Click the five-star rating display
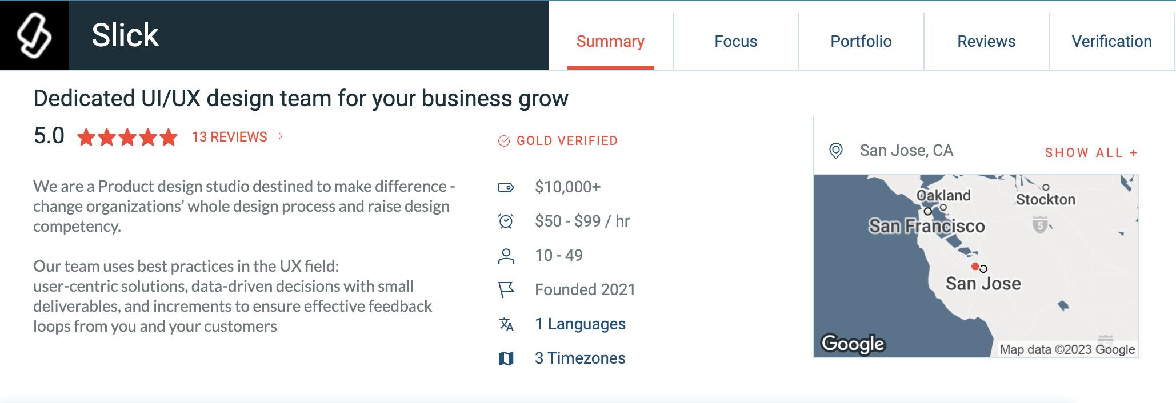1176x403 pixels. [127, 138]
